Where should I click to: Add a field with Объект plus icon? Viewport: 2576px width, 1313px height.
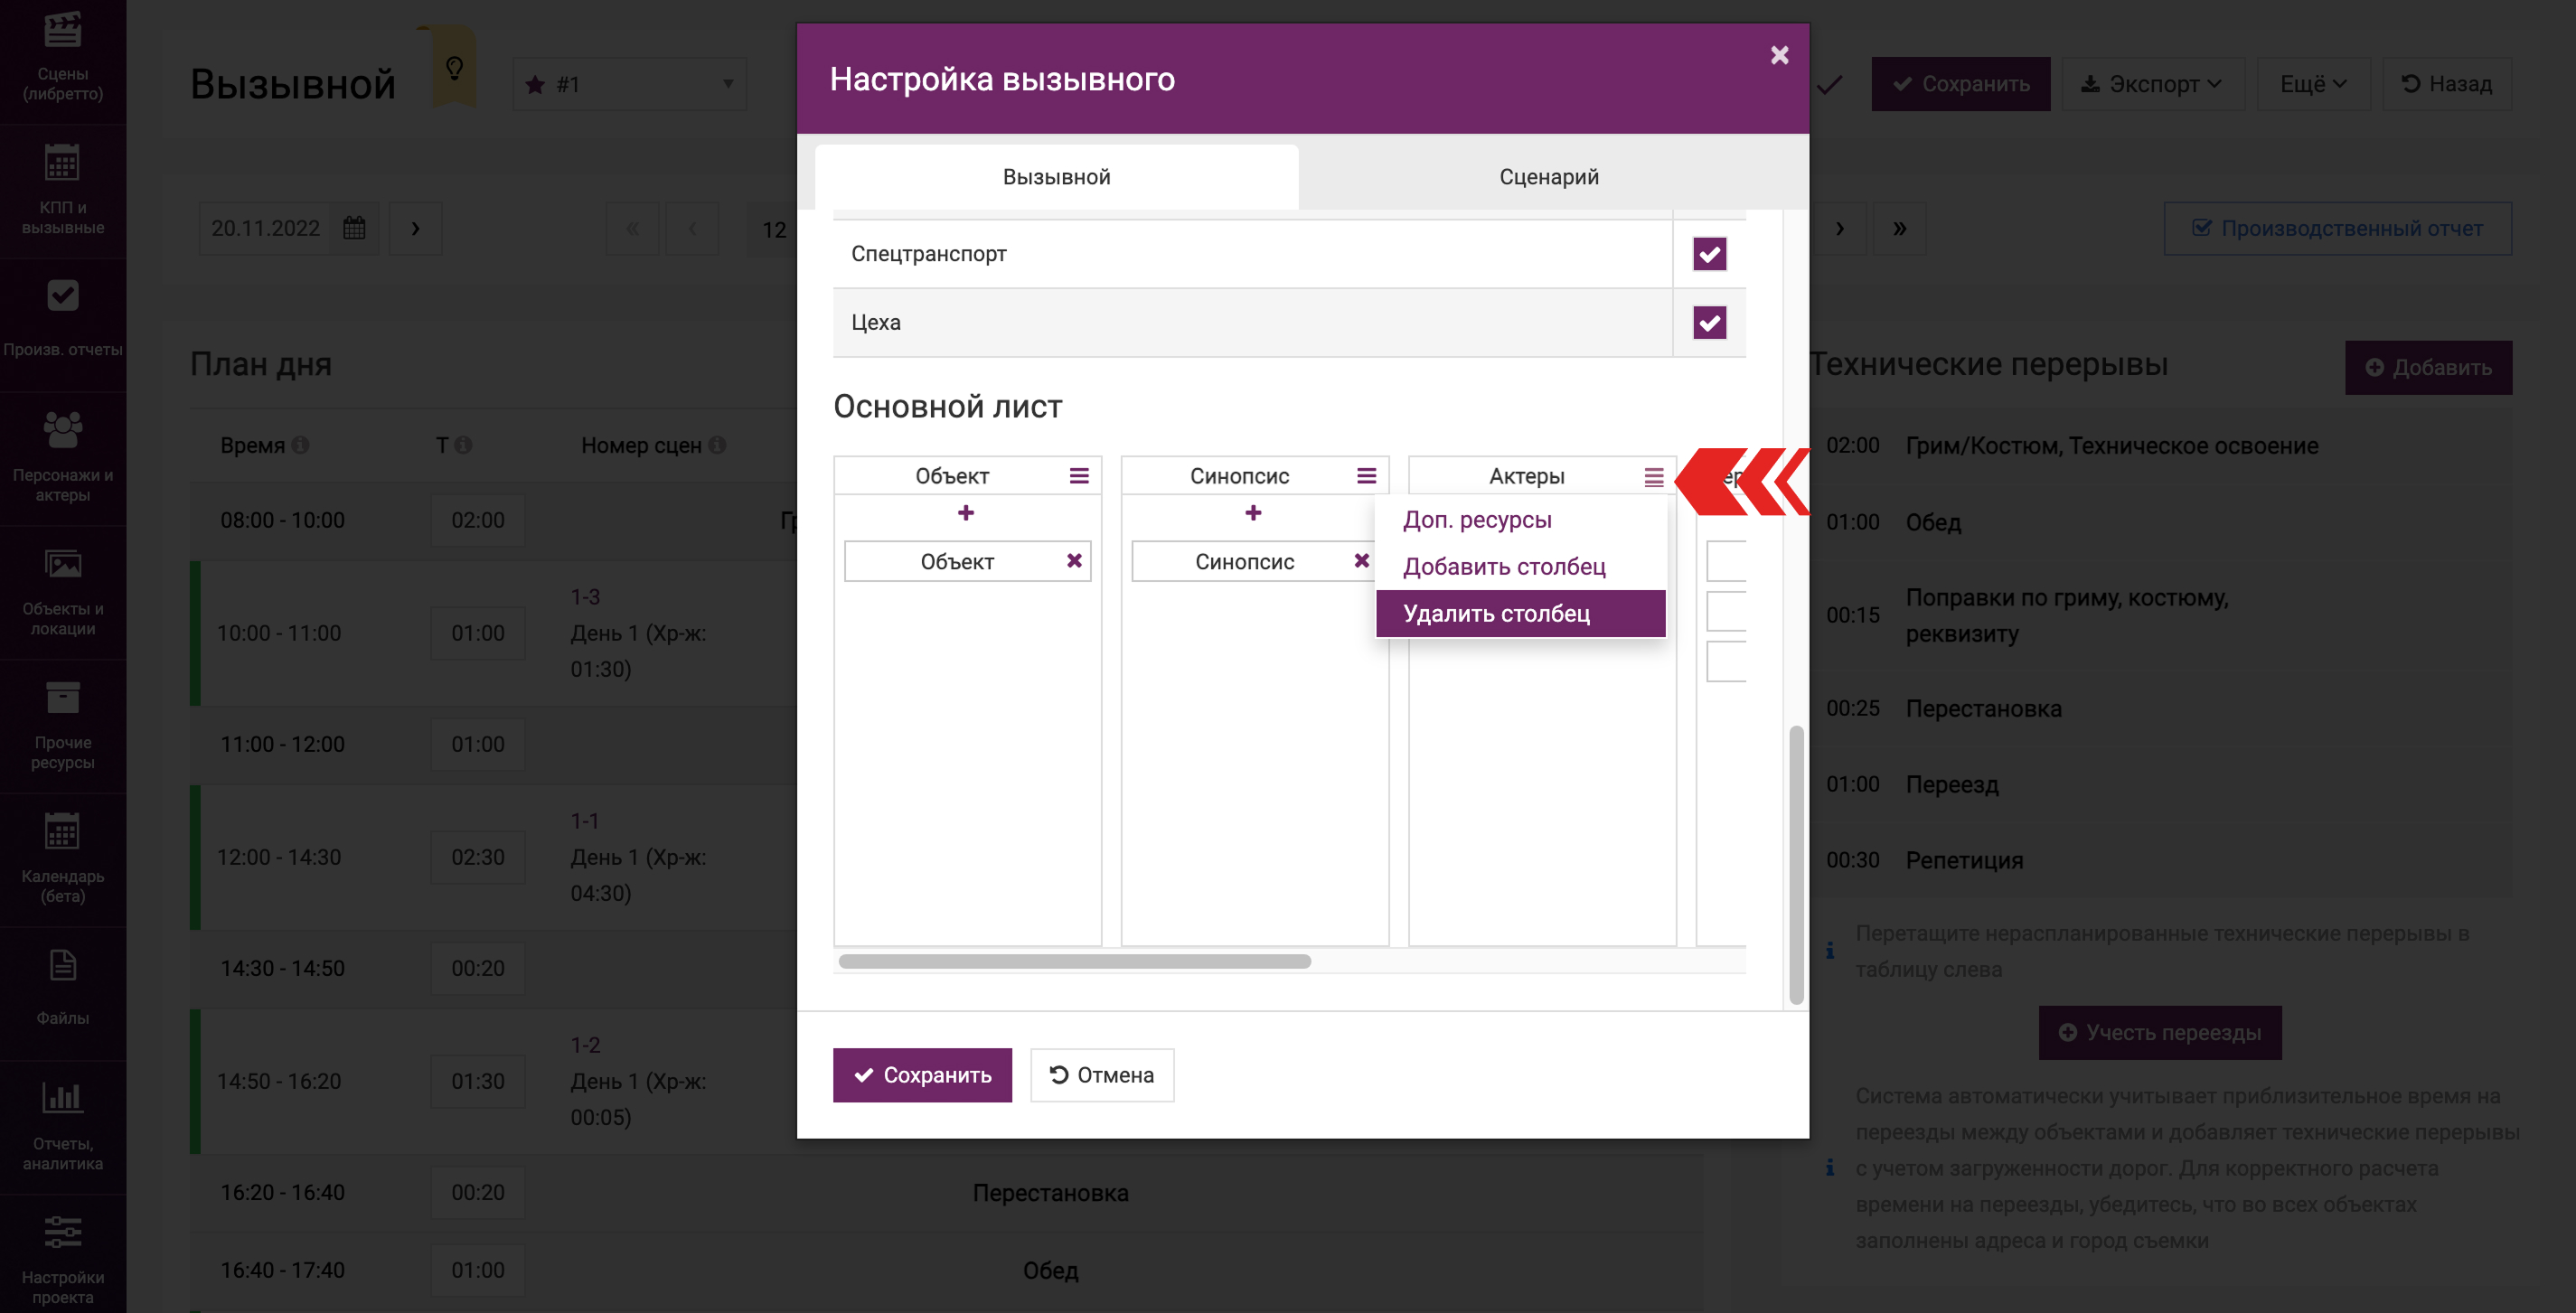pyautogui.click(x=966, y=513)
